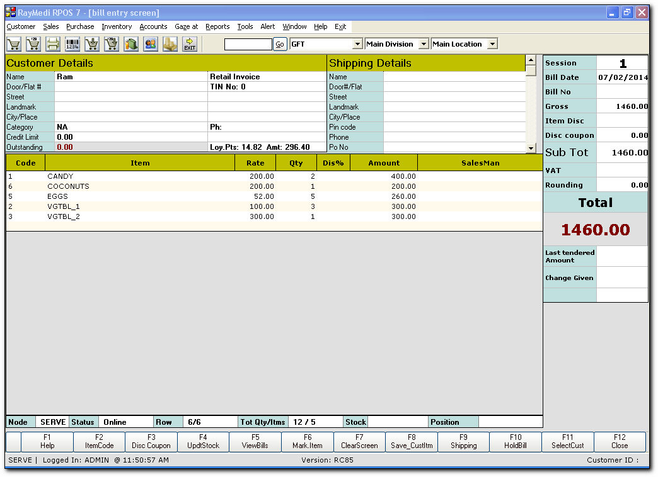Image resolution: width=658 pixels, height=477 pixels.
Task: Expand the GFT dropdown
Action: (357, 44)
